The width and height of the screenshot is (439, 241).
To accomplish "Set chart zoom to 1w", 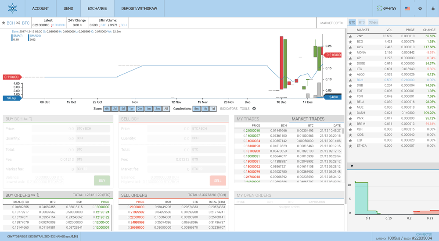I will point(131,109).
